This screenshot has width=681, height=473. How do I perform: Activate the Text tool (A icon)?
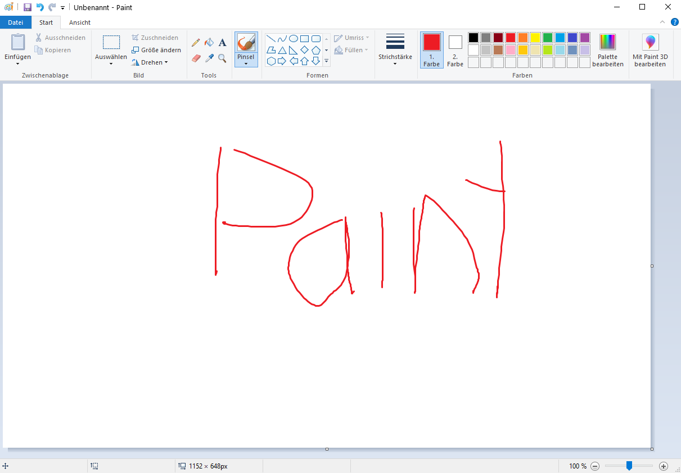(222, 43)
